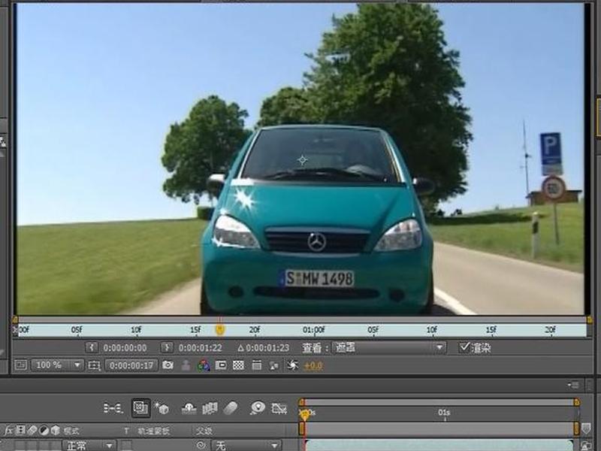
Task: Click the take snapshot camera icon
Action: pyautogui.click(x=168, y=365)
